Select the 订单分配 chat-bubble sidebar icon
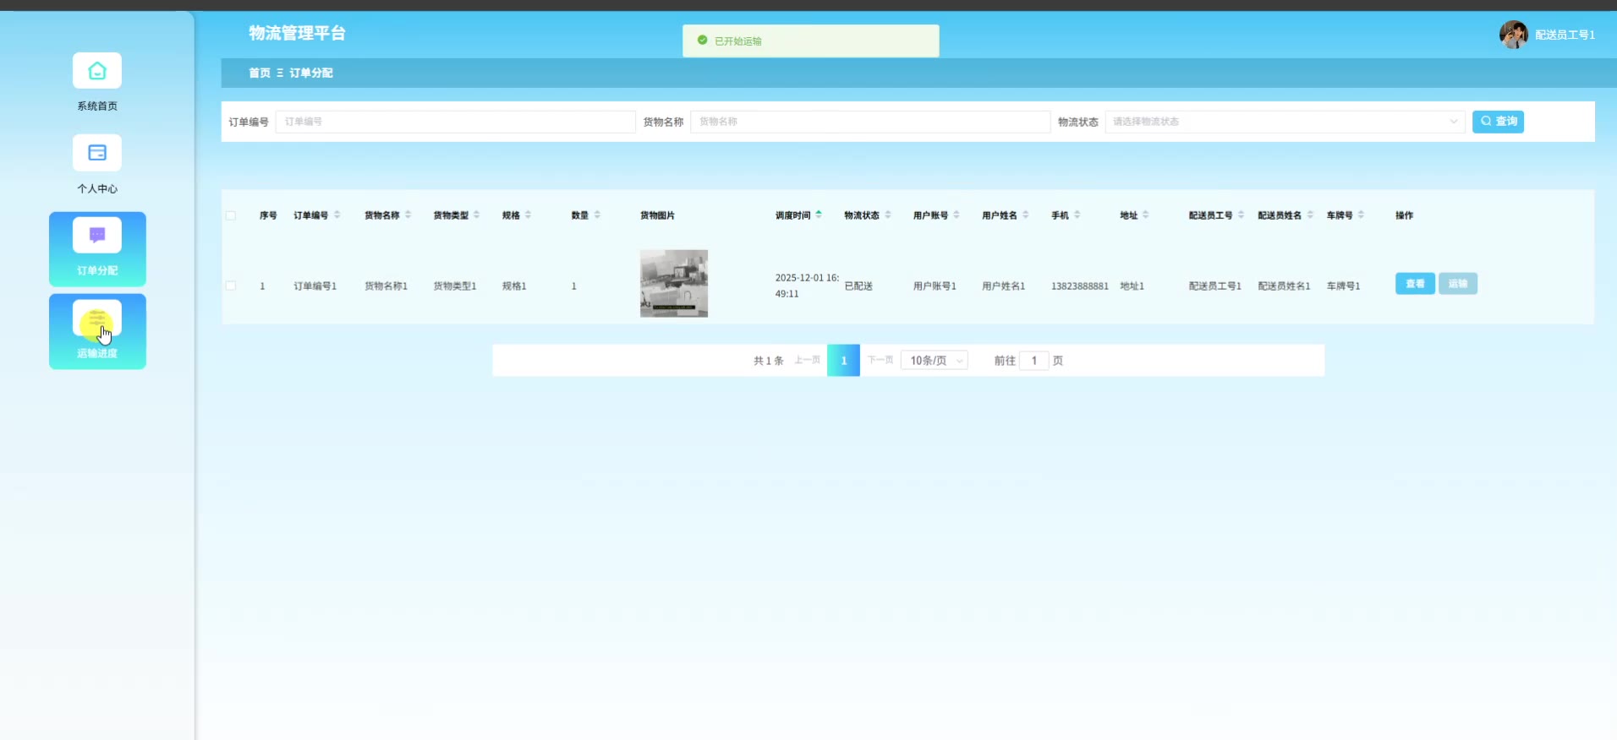1617x740 pixels. (x=97, y=235)
